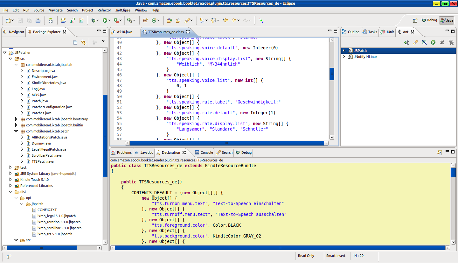Run the selected Ant target
Screen dimensions: 458x263
click(x=433, y=42)
